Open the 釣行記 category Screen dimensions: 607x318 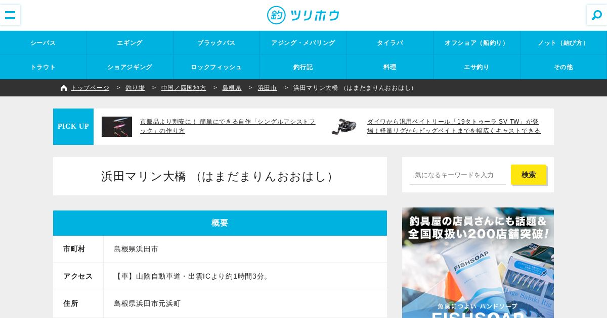click(303, 67)
